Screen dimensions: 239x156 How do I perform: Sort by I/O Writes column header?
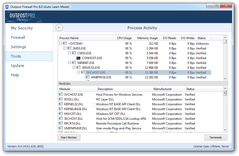coord(187,38)
